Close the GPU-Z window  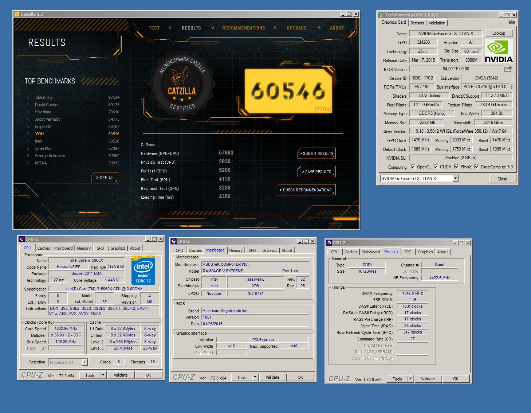click(x=514, y=15)
